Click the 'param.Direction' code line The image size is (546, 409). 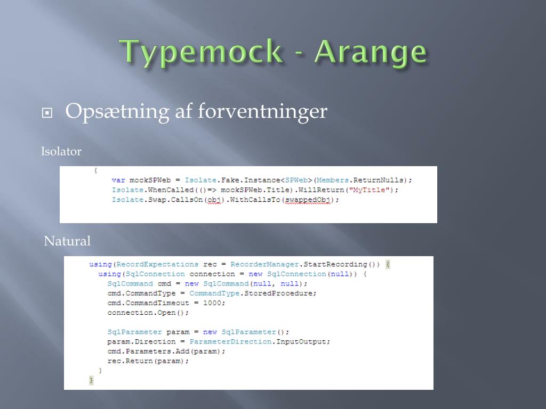[218, 341]
